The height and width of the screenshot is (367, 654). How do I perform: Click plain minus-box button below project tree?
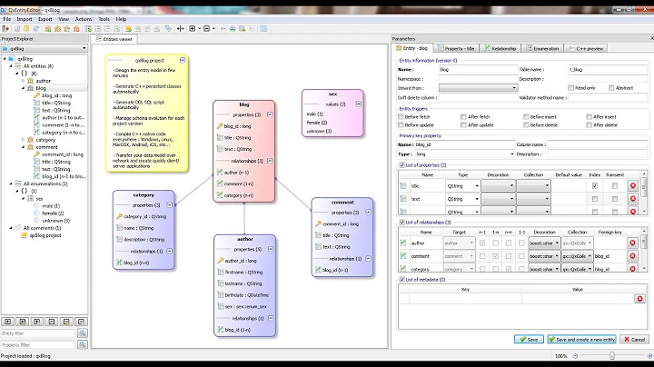point(52,322)
